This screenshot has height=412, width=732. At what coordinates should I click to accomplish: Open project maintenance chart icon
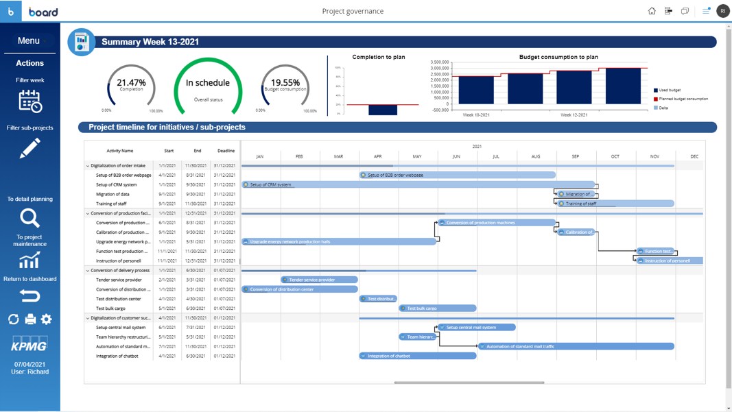[x=30, y=260]
